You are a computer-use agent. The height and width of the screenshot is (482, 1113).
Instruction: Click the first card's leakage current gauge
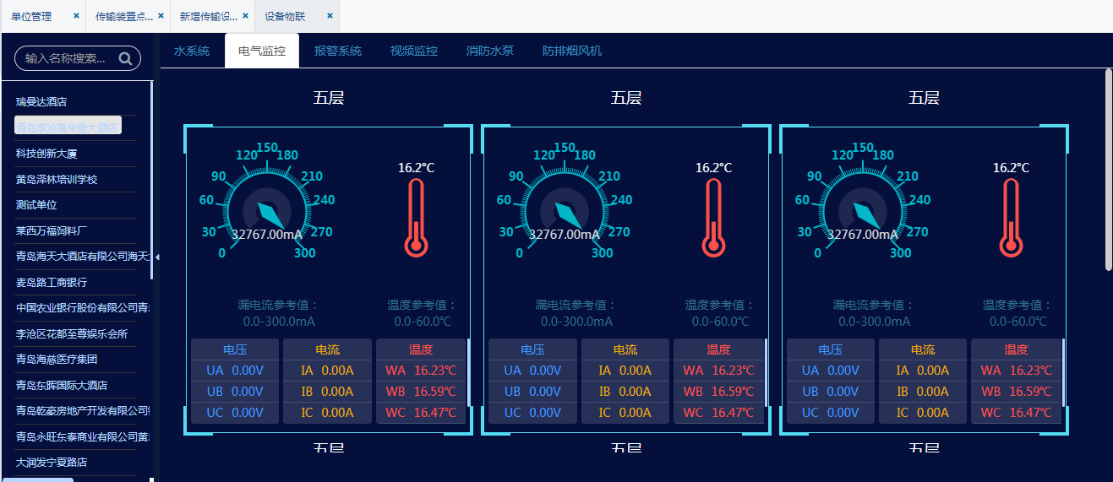click(x=267, y=203)
